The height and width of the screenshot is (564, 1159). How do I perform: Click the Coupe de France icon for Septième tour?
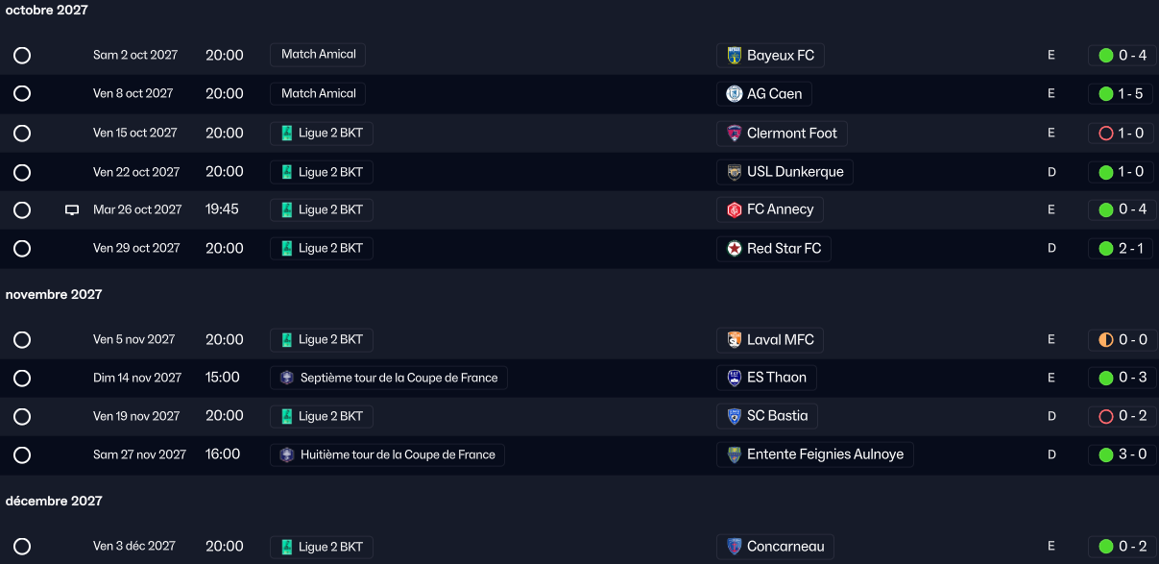(x=286, y=379)
